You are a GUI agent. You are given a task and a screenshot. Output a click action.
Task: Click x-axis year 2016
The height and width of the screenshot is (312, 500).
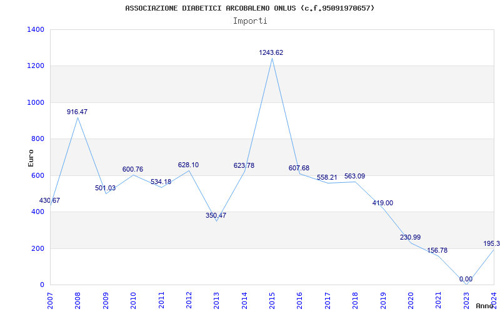coord(300,301)
